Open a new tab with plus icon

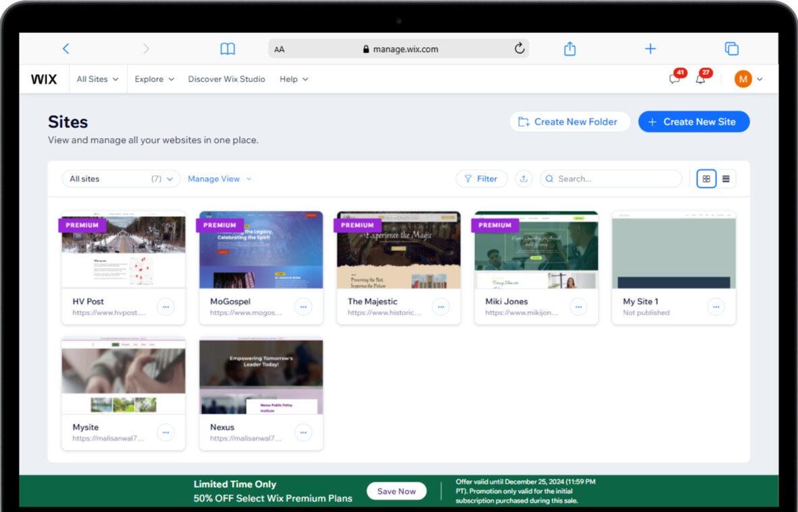pos(650,49)
